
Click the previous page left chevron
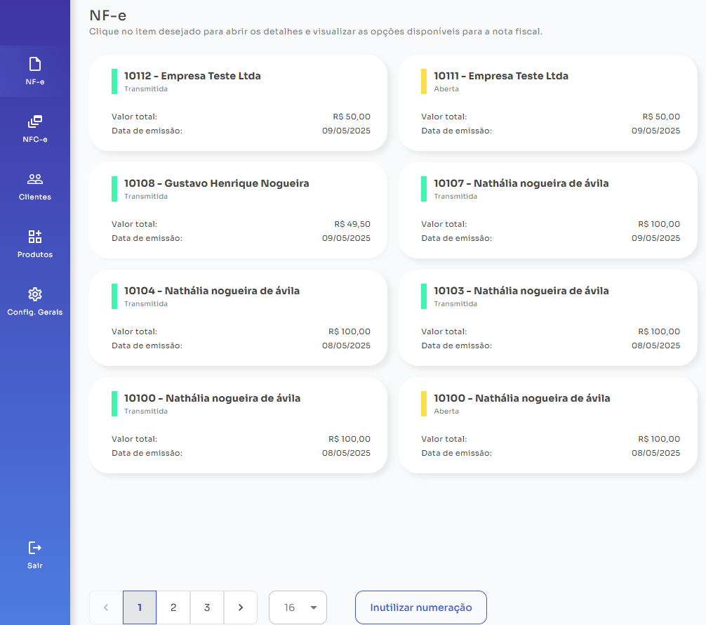pyautogui.click(x=106, y=607)
